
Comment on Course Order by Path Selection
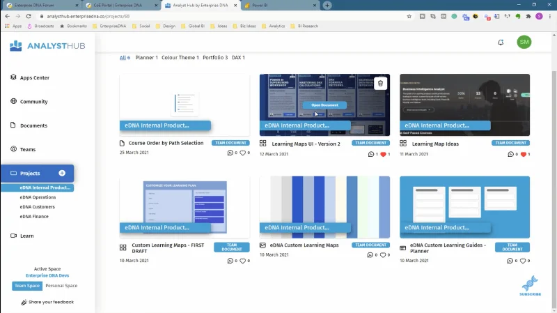tap(230, 153)
